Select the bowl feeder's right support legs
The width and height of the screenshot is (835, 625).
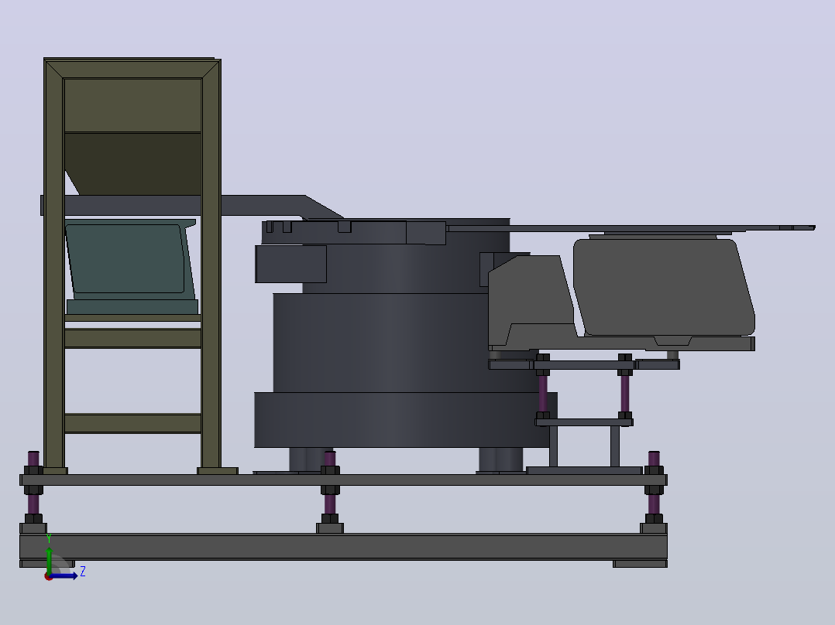(500, 459)
